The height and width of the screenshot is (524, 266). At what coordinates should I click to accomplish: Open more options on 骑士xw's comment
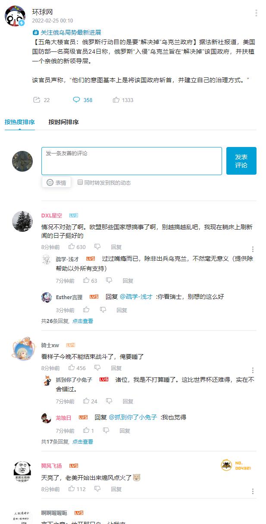pyautogui.click(x=253, y=371)
